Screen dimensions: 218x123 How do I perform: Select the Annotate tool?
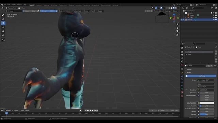coord(3,40)
